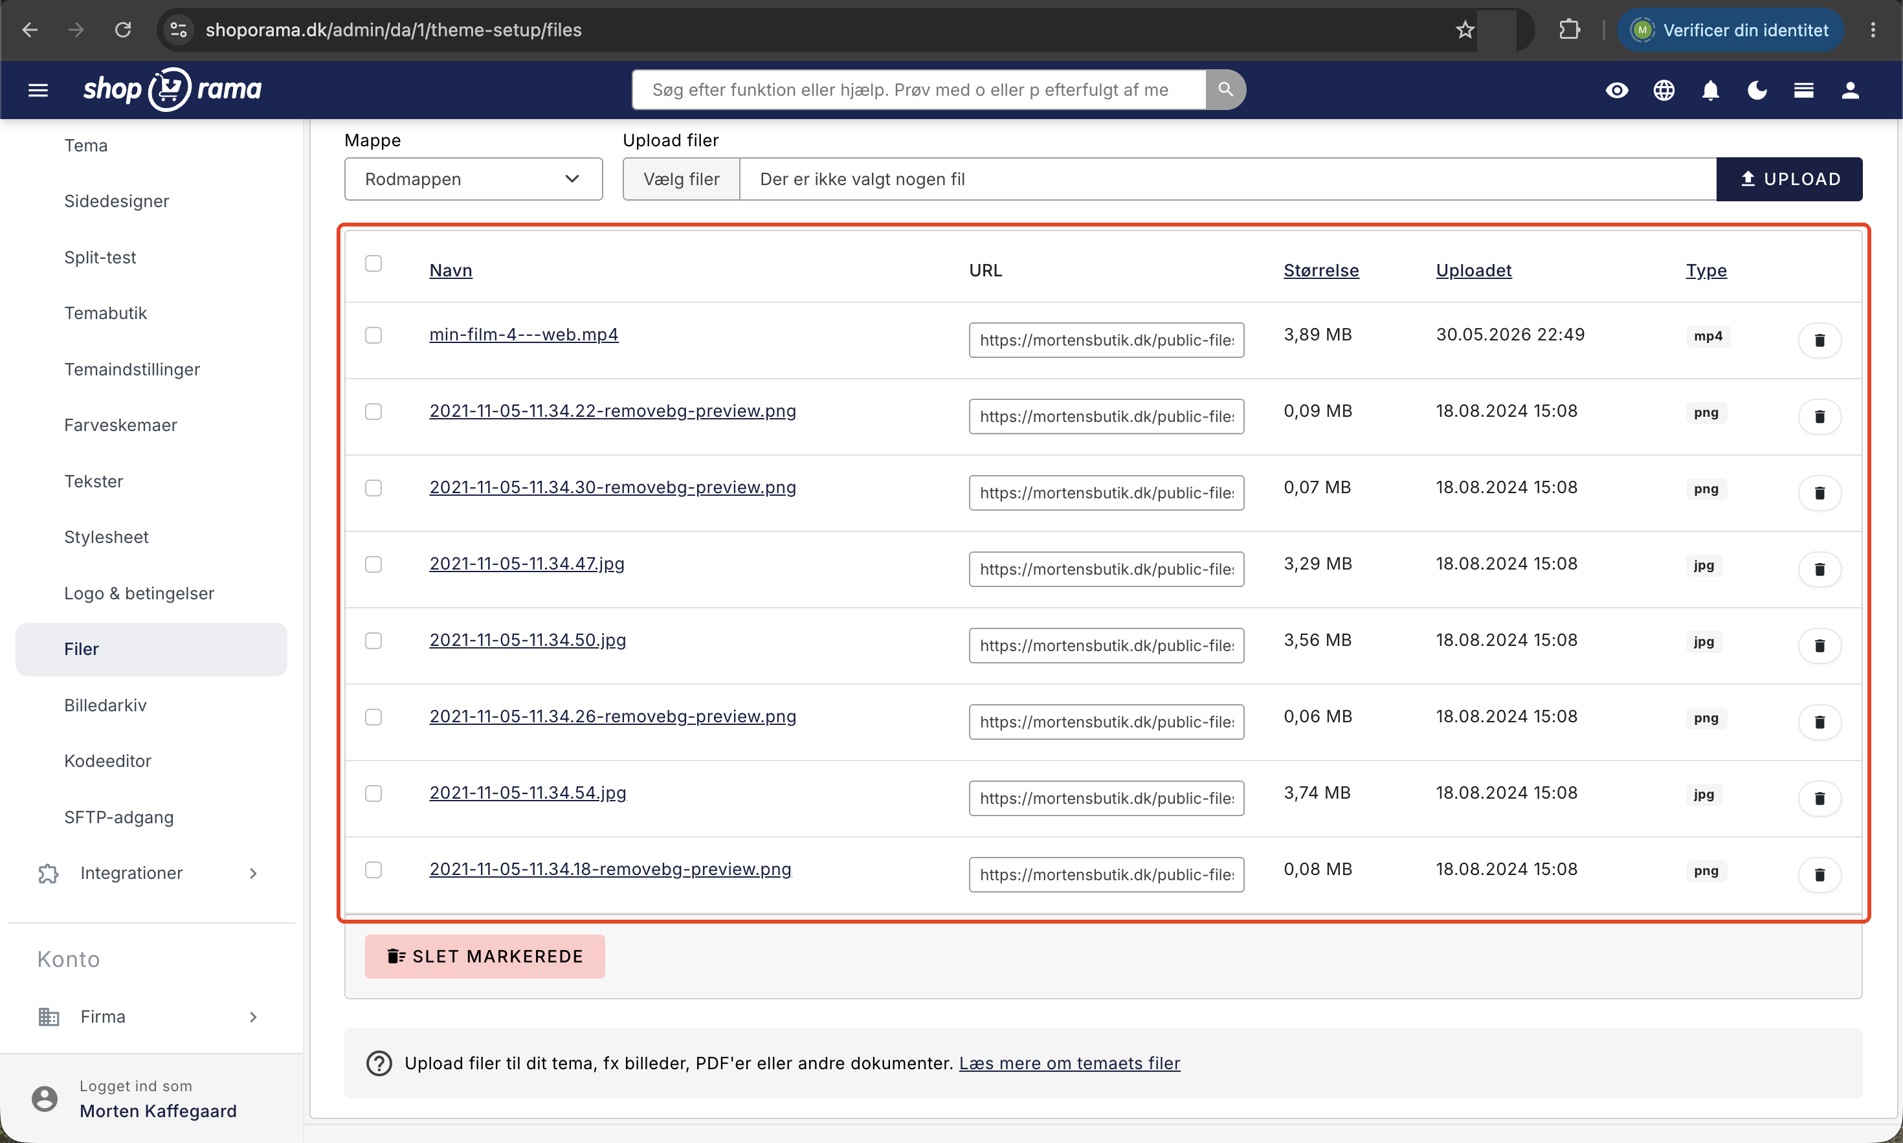Delete 2021-11-05-11.34.22-removebg-preview.png with trash icon
The image size is (1903, 1143).
click(x=1819, y=416)
